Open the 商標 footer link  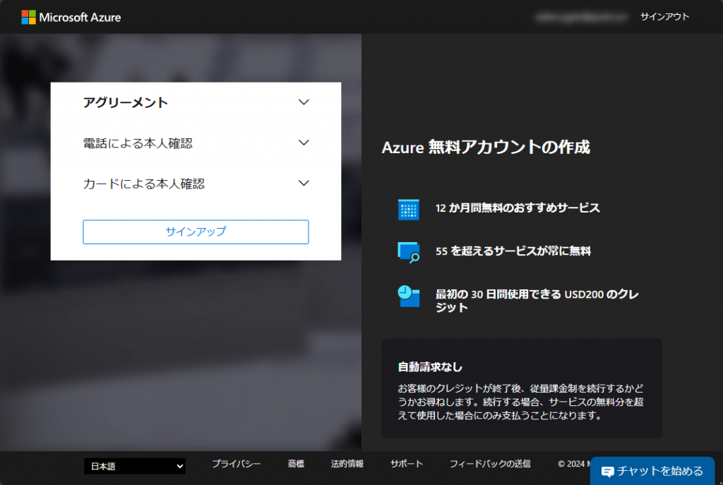296,463
